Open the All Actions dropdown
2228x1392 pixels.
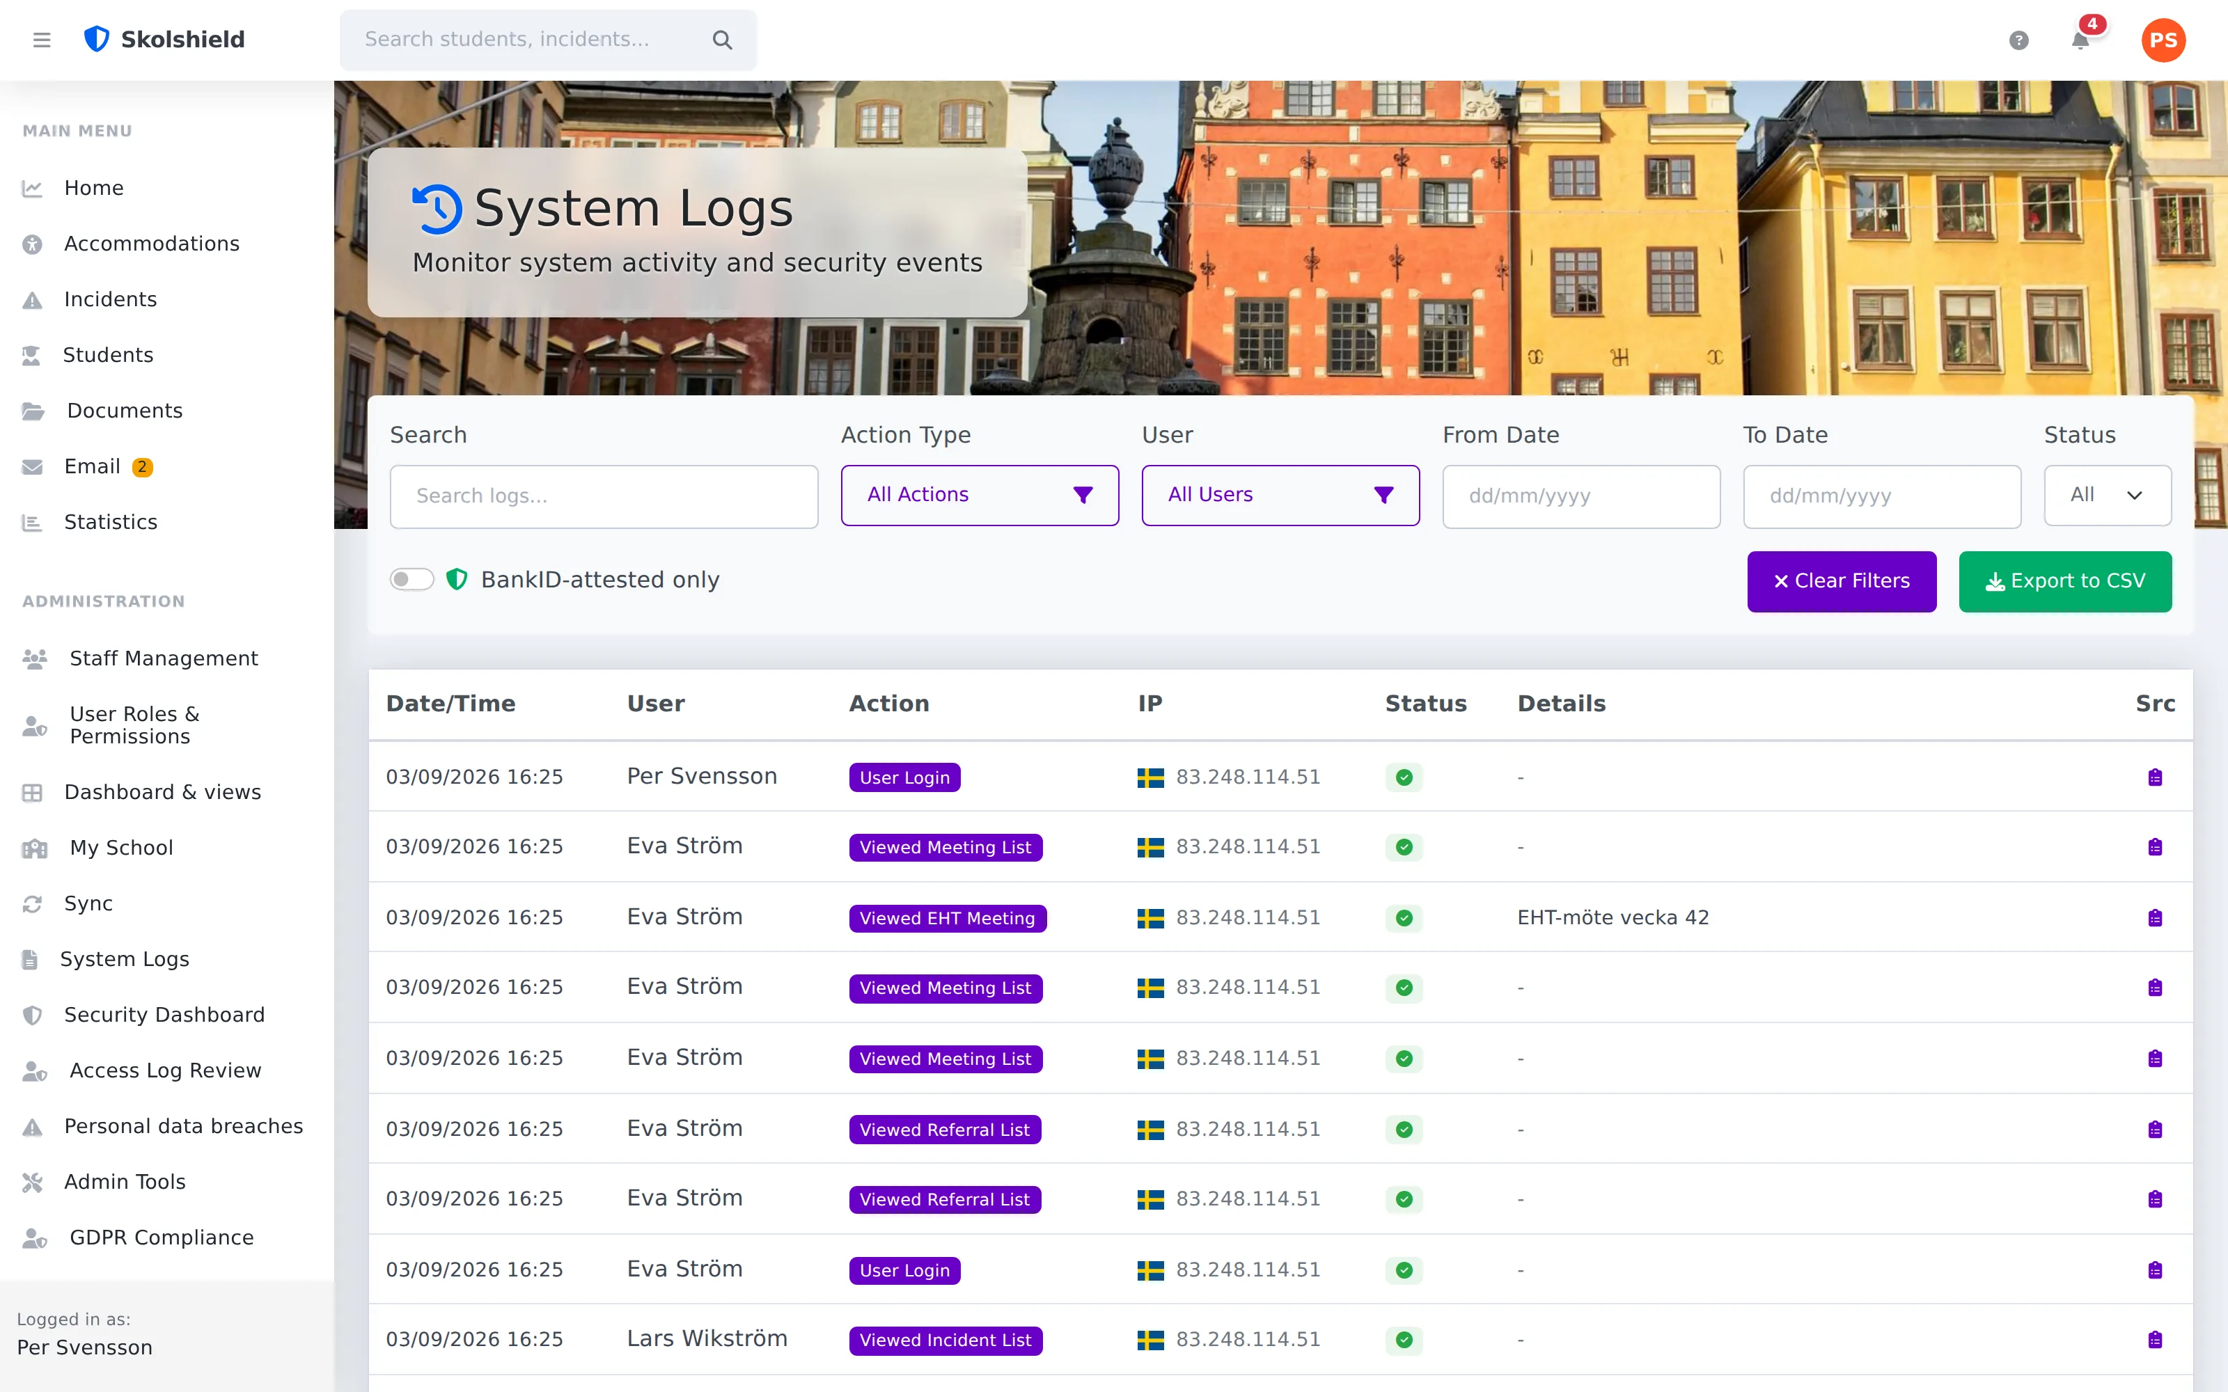point(980,496)
